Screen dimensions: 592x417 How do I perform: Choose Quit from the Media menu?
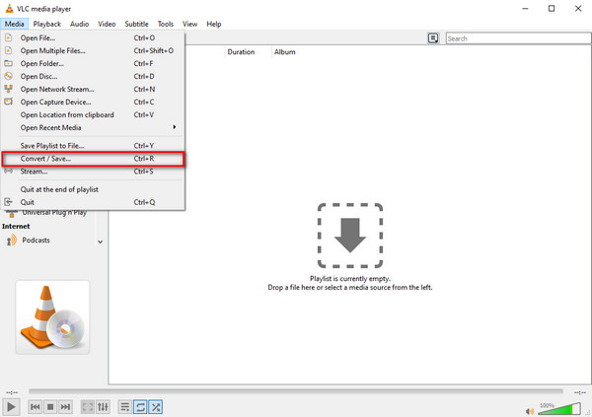coord(93,202)
